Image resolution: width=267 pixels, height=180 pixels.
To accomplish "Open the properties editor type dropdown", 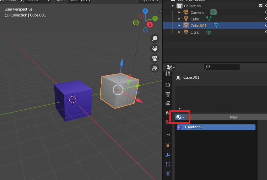I will 171,67.
